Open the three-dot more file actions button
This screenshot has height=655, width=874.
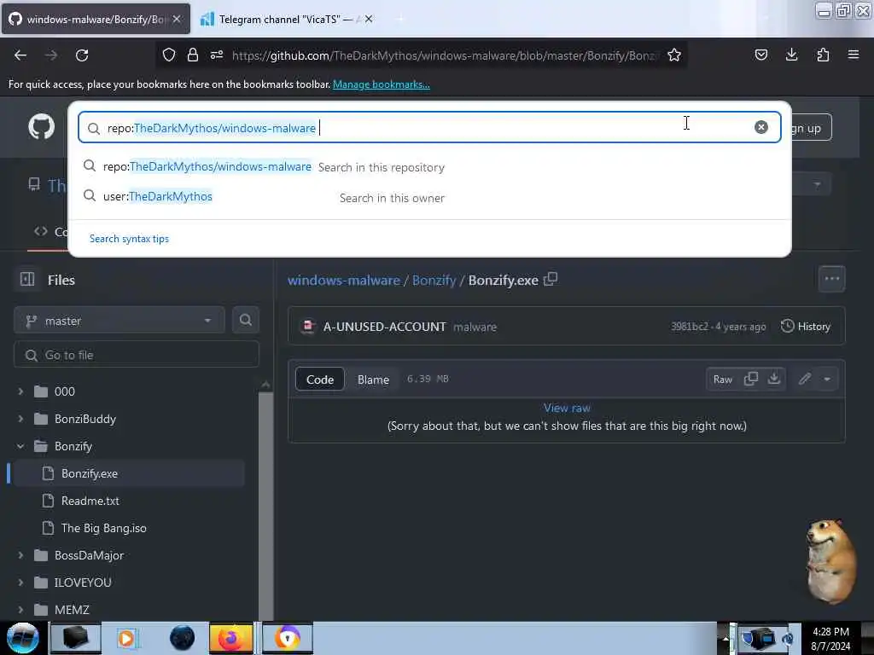(831, 279)
